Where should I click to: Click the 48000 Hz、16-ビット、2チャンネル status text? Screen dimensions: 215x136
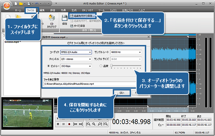tap(125, 133)
